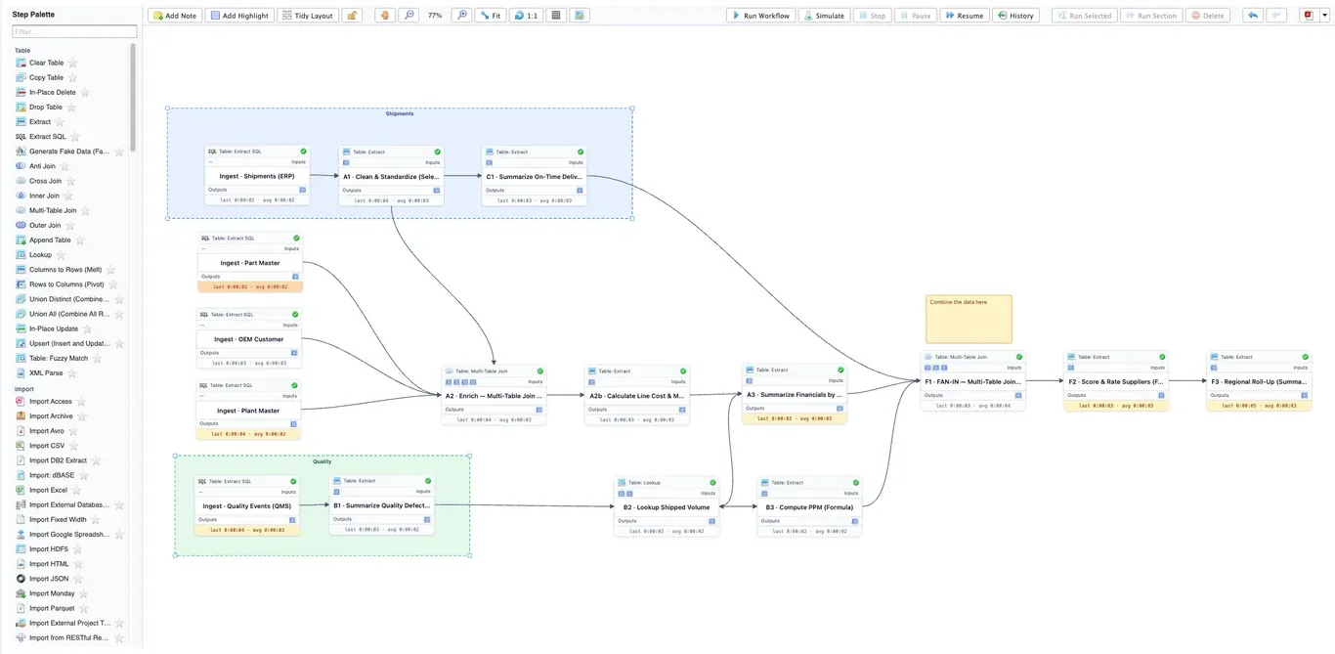This screenshot has height=654, width=1335.
Task: Select the F2 · Score & Rate Suppliers node
Action: [1116, 381]
